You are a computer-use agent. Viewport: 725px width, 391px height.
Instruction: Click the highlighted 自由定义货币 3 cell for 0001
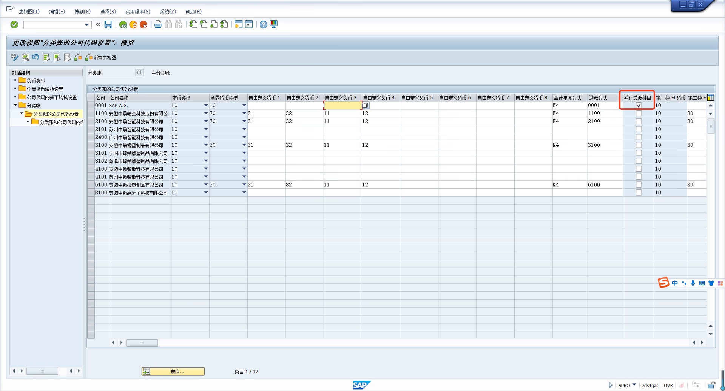(x=342, y=105)
